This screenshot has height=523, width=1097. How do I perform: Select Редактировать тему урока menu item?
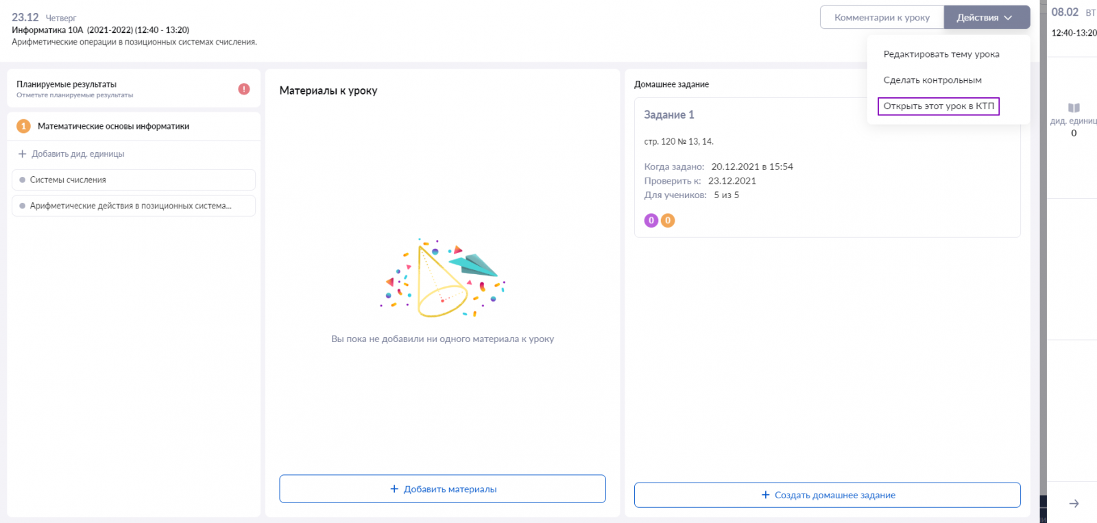[941, 54]
